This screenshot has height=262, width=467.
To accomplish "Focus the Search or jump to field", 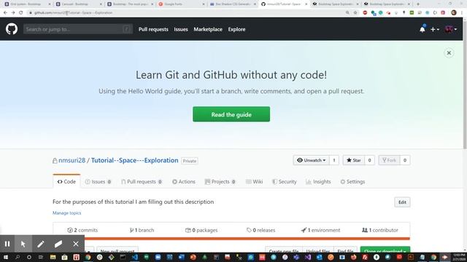I will (78, 29).
